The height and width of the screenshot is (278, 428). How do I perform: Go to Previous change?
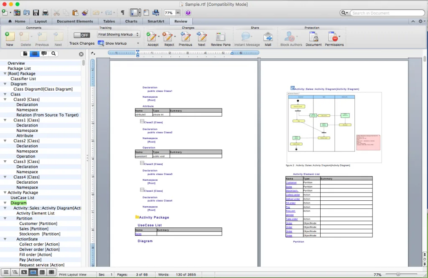pos(185,39)
